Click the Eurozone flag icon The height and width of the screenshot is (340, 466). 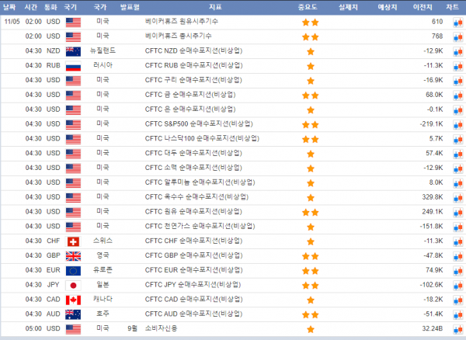tap(73, 270)
